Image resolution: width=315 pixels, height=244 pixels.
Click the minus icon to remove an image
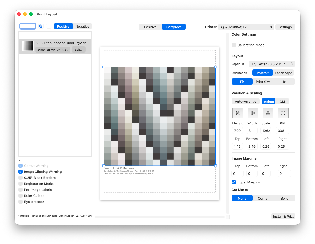tap(49, 26)
